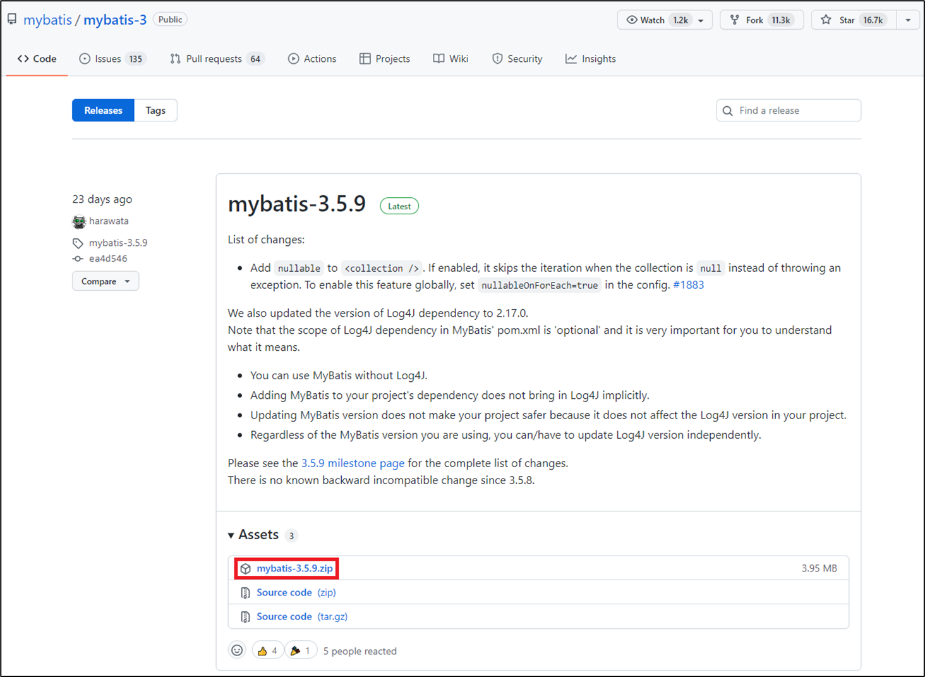
Task: Click the Public visibility badge
Action: [170, 20]
